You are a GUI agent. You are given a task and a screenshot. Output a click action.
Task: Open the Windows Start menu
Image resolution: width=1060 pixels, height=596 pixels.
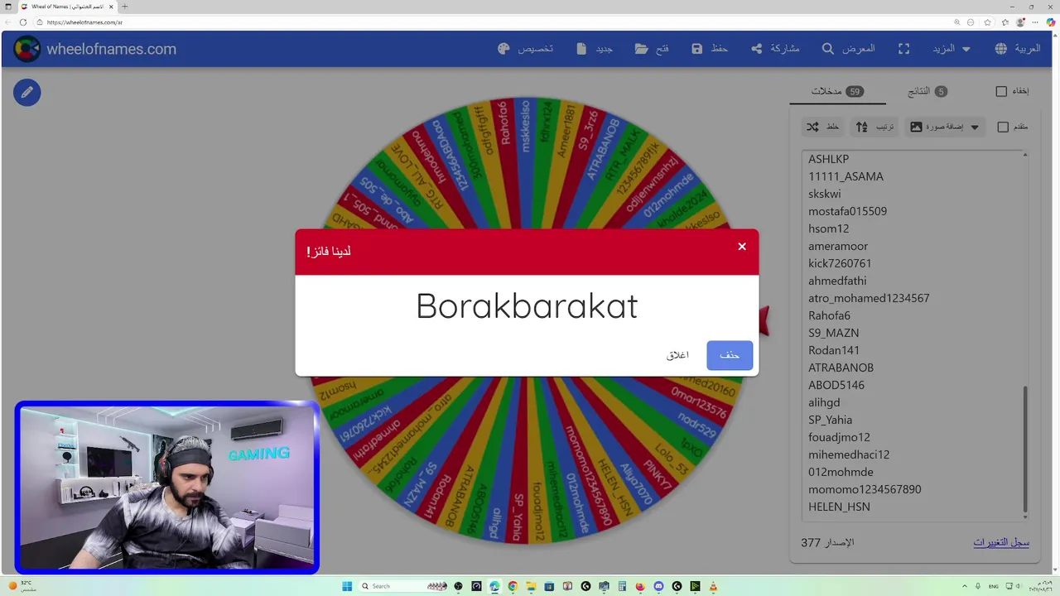[347, 586]
